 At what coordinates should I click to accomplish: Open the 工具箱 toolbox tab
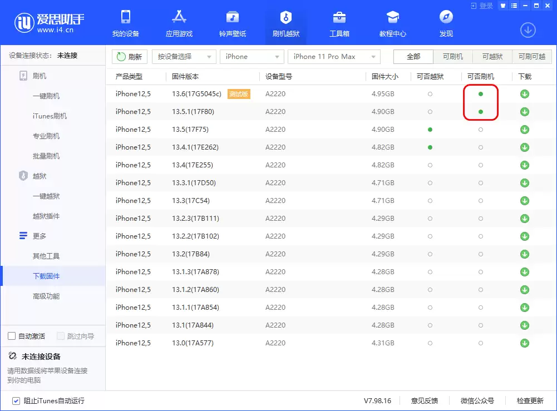(339, 24)
